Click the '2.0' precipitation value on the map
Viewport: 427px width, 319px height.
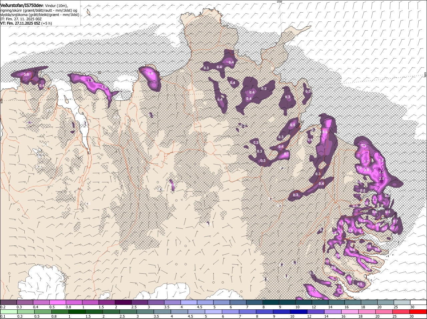tap(382, 179)
